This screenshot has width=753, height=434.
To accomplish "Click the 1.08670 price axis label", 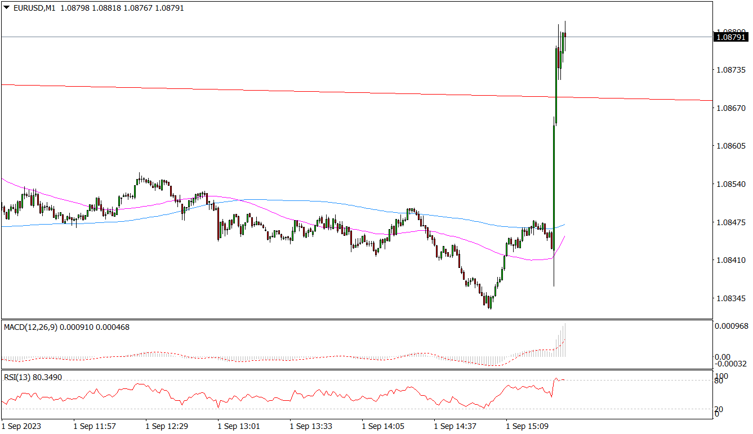I will point(732,108).
